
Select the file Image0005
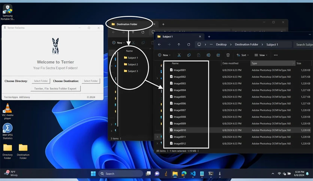(178, 97)
